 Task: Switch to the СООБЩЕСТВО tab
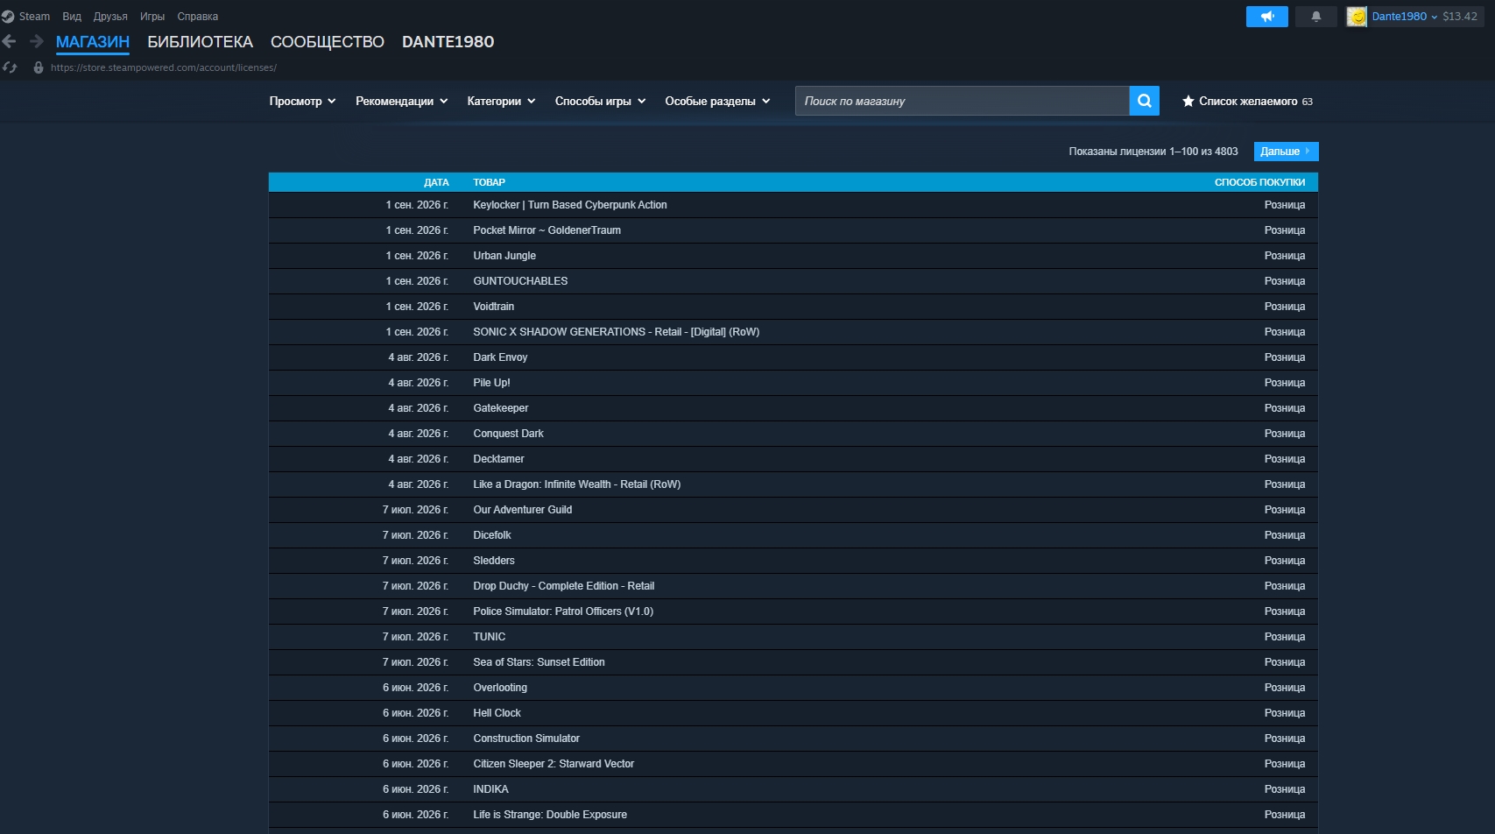point(328,42)
